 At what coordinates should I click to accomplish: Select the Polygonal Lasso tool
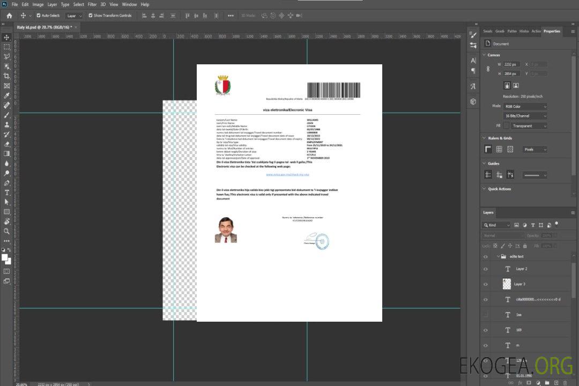coord(6,56)
